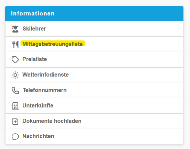The width and height of the screenshot is (190, 149).
Task: Click the price tag icon
Action: pos(15,60)
